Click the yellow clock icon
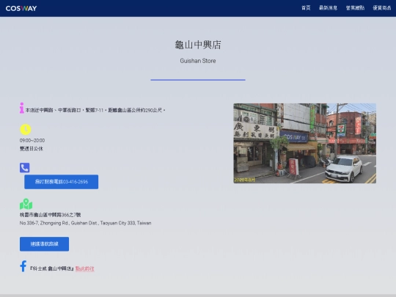The width and height of the screenshot is (396, 297). click(26, 129)
